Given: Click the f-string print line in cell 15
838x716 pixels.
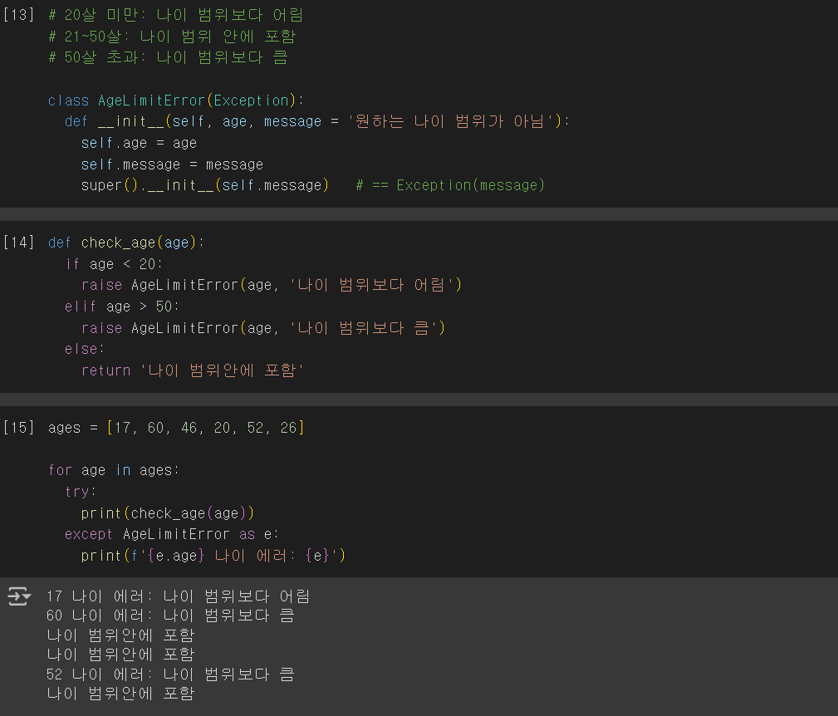Looking at the screenshot, I should click(x=213, y=556).
